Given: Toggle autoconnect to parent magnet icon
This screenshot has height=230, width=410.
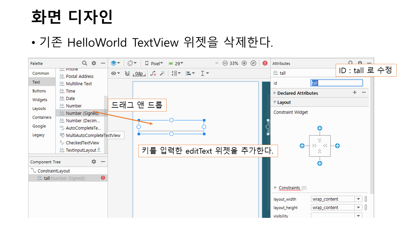Looking at the screenshot, I should [127, 73].
